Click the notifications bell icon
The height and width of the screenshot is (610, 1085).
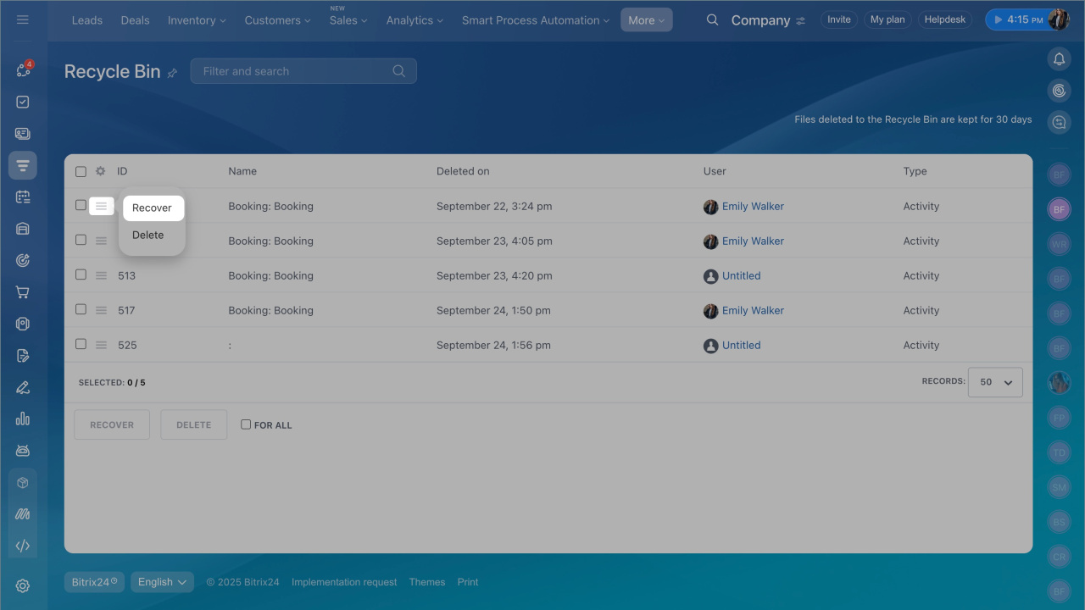1059,58
